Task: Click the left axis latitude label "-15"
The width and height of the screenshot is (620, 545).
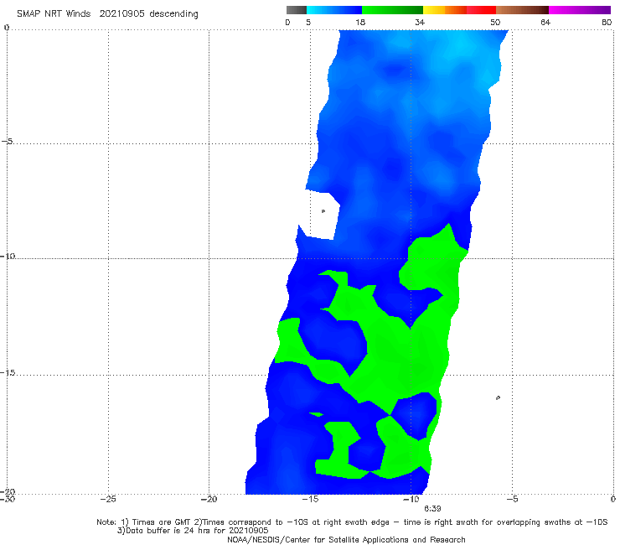Action: pos(8,373)
